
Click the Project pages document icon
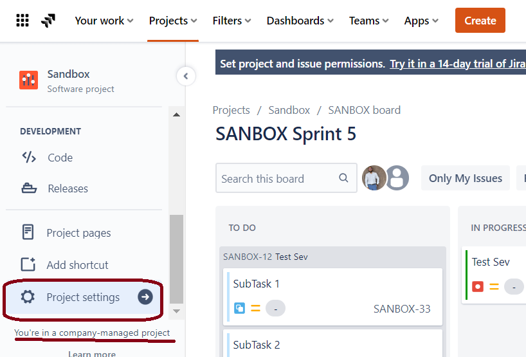(28, 232)
